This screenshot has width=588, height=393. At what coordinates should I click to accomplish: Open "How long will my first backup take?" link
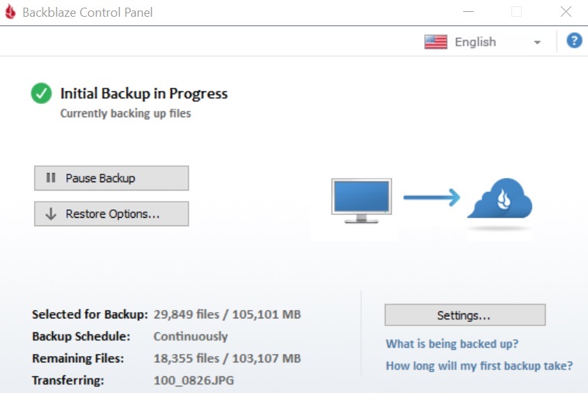point(479,366)
